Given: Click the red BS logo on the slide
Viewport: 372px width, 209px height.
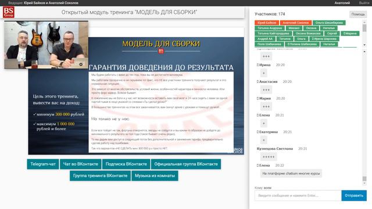Looking at the screenshot, I should 161,51.
